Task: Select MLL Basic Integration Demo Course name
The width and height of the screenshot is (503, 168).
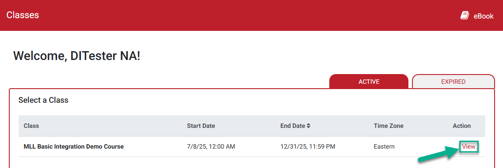Action: (x=74, y=146)
